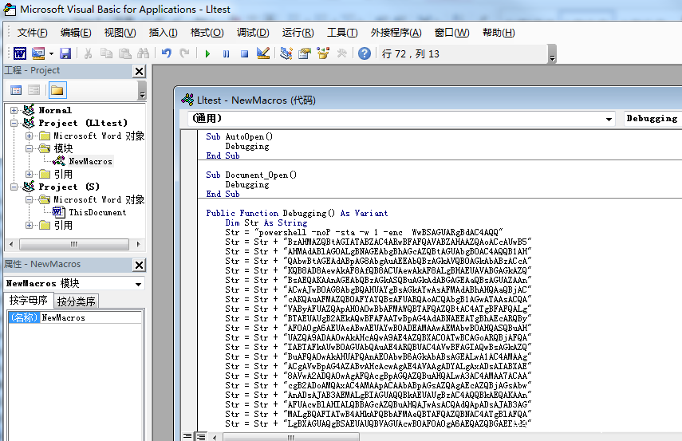Switch to Full Module View button
Image resolution: width=682 pixels, height=441 pixels.
[x=200, y=435]
